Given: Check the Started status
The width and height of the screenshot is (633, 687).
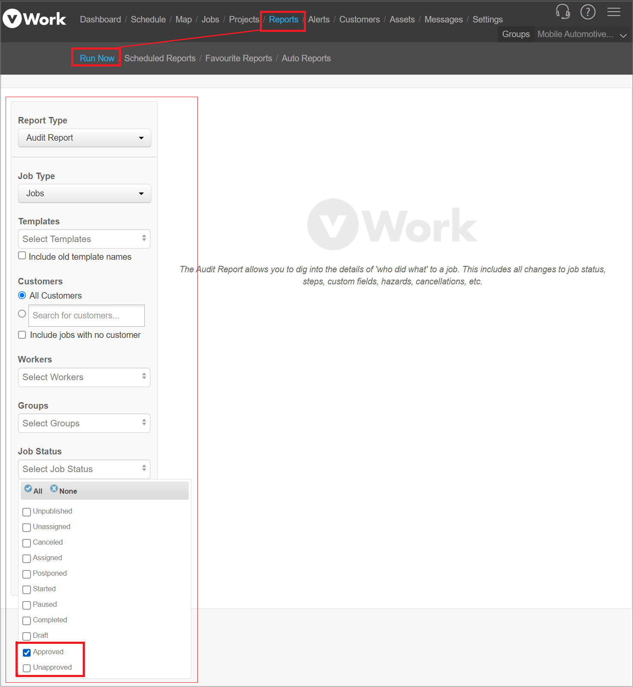Looking at the screenshot, I should click(27, 589).
